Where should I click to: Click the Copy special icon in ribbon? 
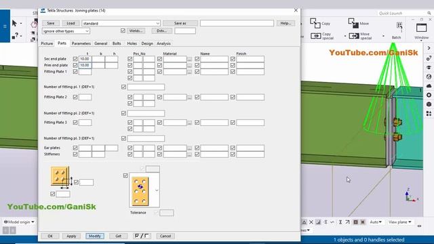tap(315, 36)
